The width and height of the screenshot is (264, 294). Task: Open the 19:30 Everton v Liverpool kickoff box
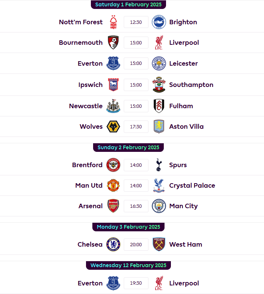coord(136,283)
